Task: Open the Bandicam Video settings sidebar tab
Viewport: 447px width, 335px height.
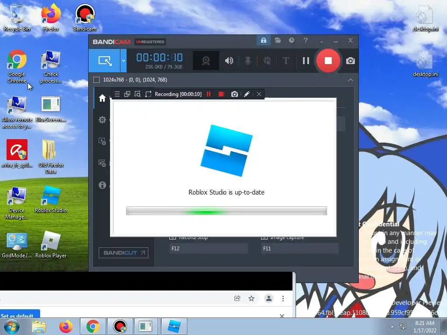Action: coord(102,141)
